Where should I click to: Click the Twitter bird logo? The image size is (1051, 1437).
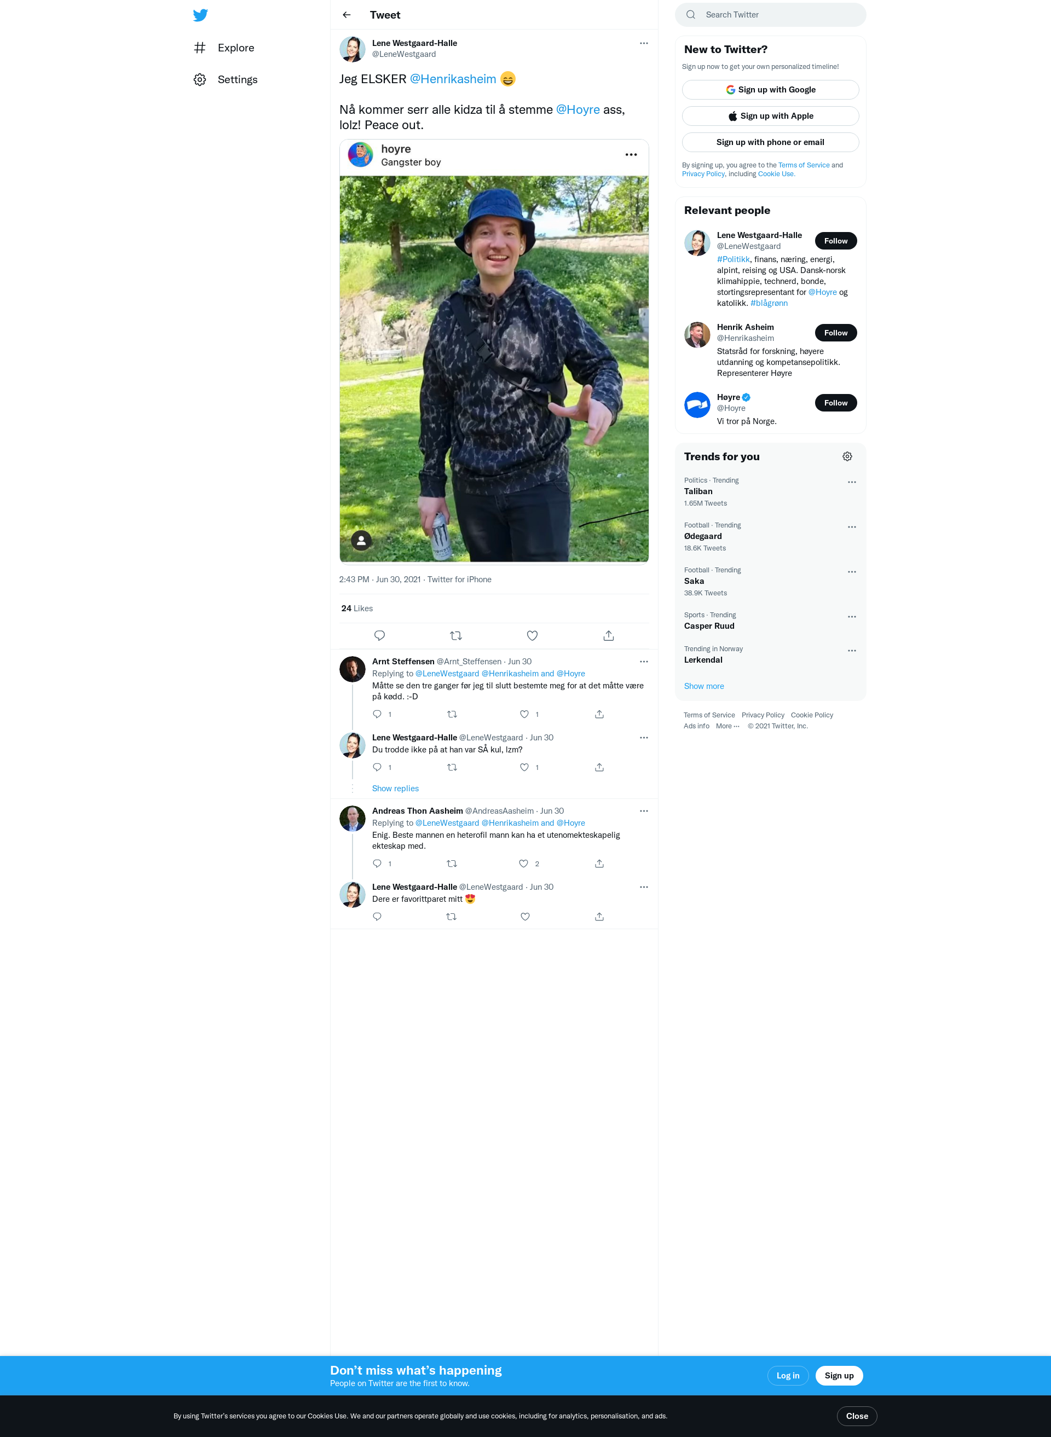[x=200, y=15]
